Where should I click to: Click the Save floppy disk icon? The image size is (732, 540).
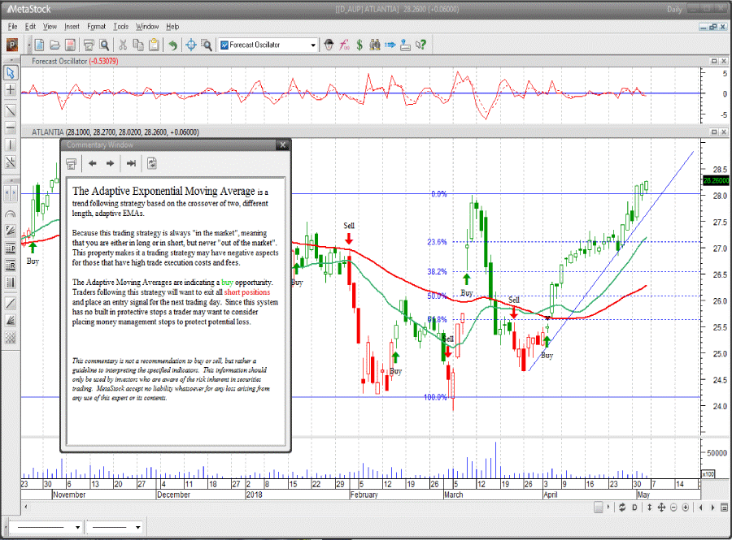point(70,45)
